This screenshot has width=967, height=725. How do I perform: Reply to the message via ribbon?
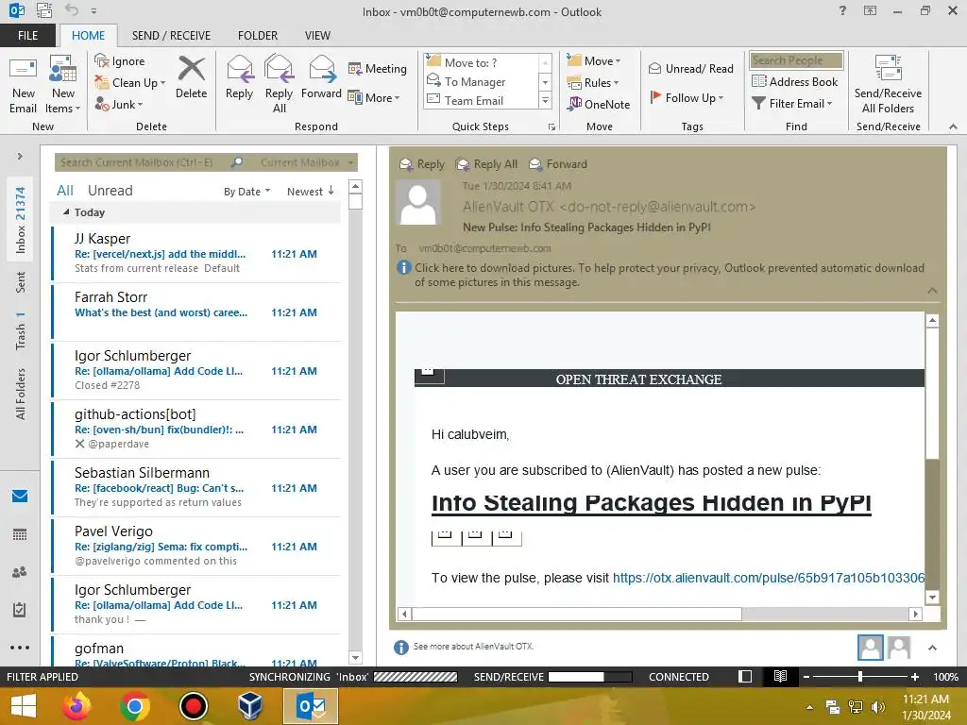[239, 77]
